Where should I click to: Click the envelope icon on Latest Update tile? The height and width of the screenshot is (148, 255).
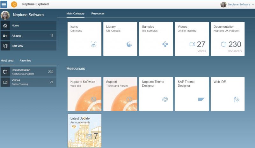click(89, 136)
